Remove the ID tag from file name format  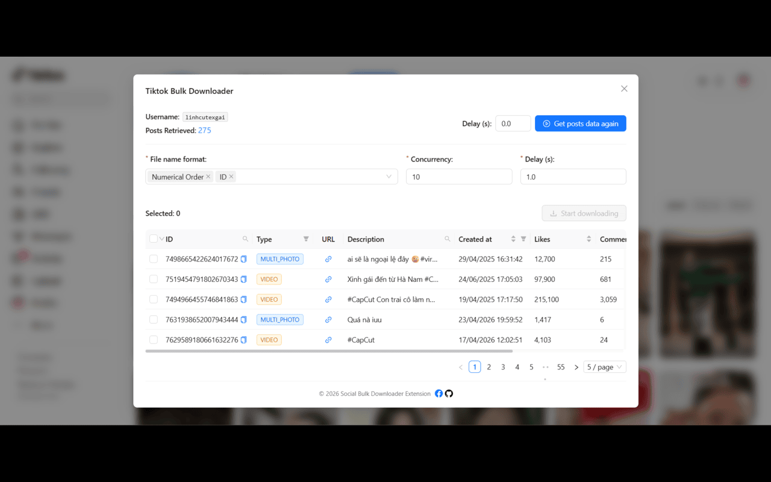point(231,177)
